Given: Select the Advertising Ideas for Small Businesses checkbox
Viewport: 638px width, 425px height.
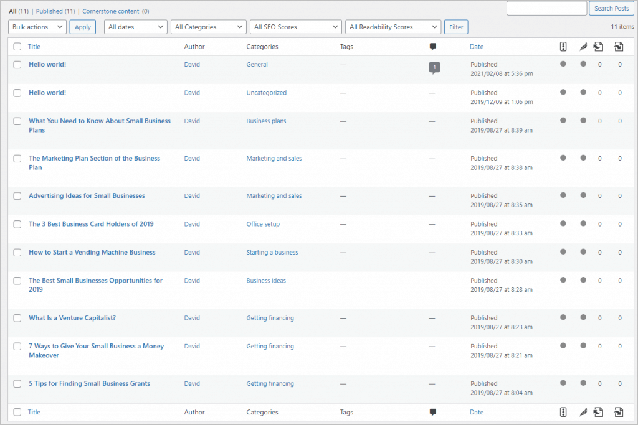Looking at the screenshot, I should coord(17,196).
